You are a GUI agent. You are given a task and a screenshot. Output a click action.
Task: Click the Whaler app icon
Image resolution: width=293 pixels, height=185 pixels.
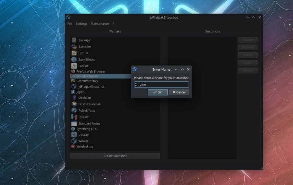(74, 141)
